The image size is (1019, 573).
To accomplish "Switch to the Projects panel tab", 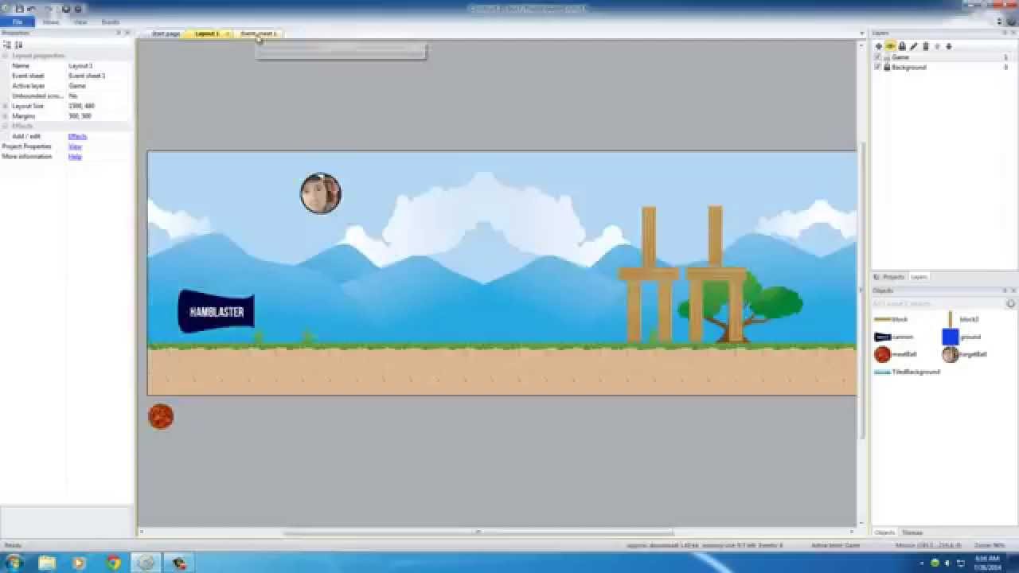I will (890, 277).
